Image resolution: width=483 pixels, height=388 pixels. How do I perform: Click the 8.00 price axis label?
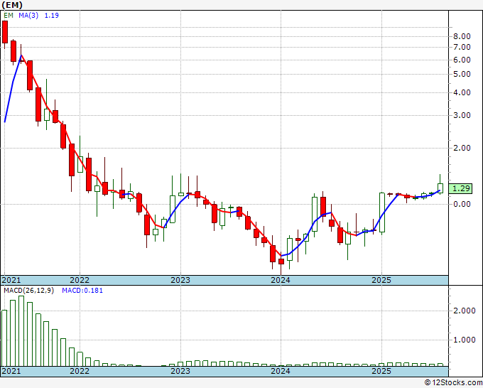point(462,36)
